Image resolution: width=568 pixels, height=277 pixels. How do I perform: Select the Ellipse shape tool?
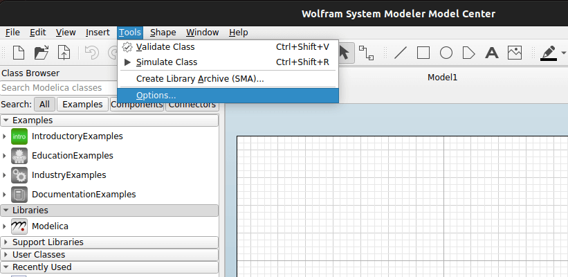click(x=446, y=53)
